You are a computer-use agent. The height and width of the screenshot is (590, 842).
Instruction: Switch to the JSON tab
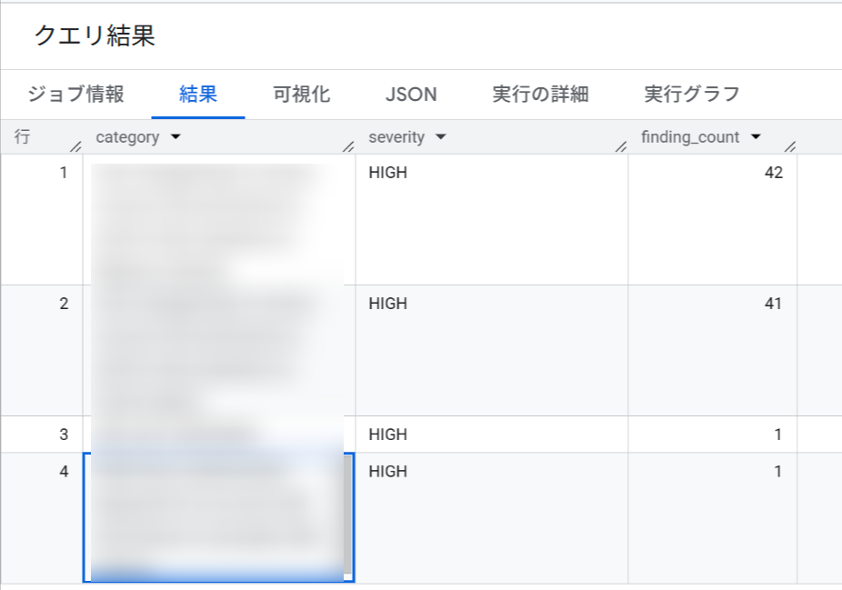click(409, 94)
